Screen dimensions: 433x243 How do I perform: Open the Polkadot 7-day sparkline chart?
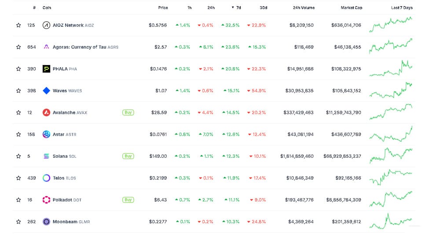tap(391, 199)
